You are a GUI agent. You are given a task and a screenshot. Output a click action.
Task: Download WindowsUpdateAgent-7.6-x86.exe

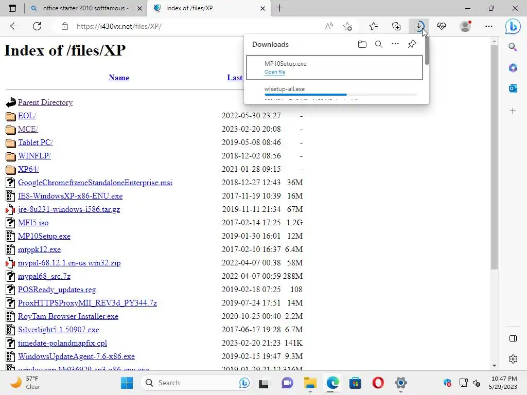[76, 356]
